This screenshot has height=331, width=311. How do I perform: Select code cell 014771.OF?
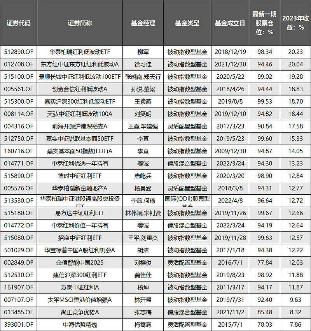point(19,164)
